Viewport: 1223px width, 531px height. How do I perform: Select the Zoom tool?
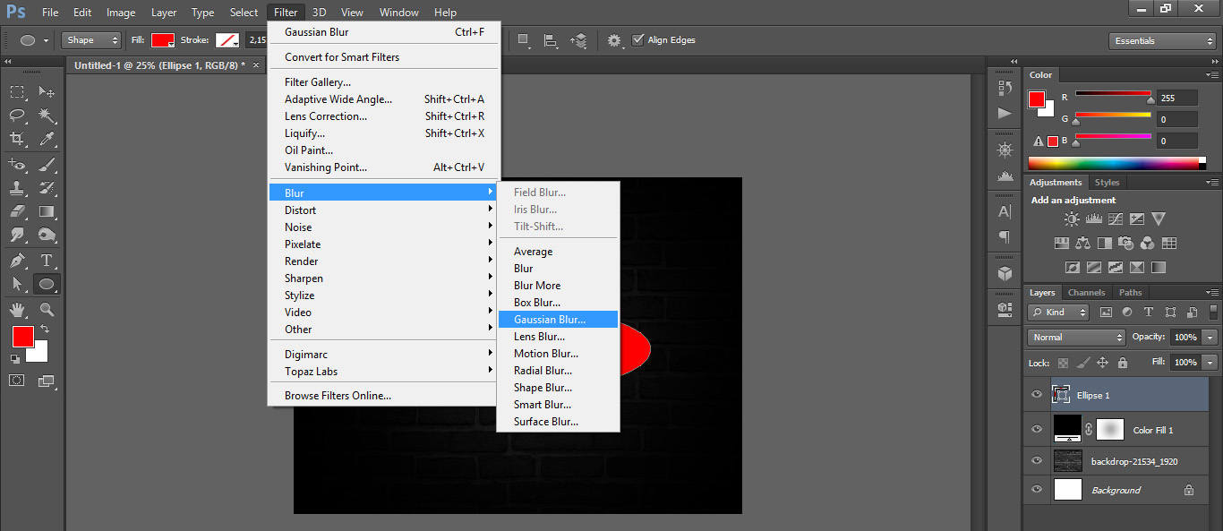47,310
